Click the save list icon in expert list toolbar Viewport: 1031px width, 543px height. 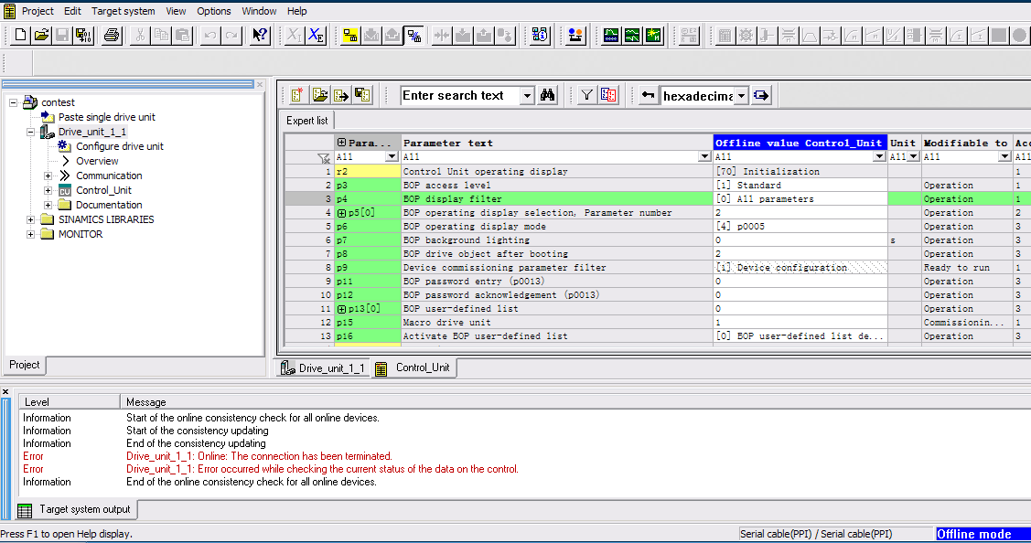(x=362, y=95)
